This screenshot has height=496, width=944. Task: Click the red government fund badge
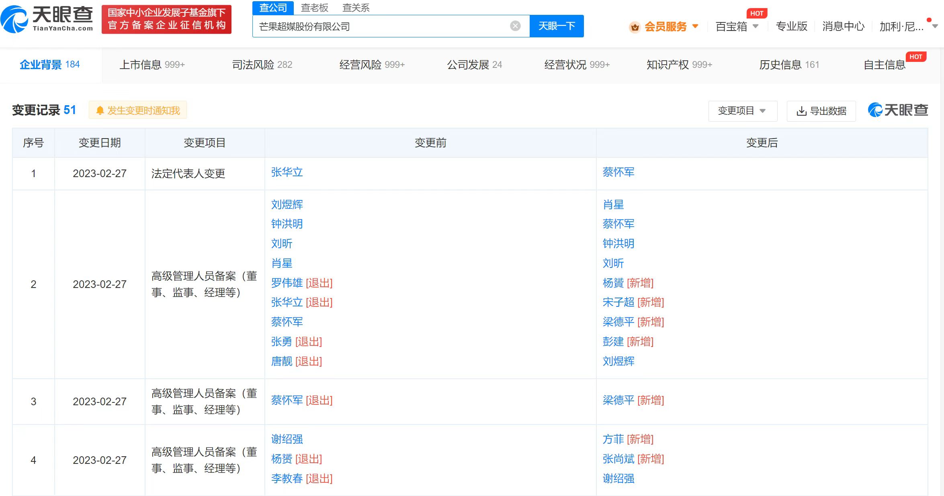(166, 19)
